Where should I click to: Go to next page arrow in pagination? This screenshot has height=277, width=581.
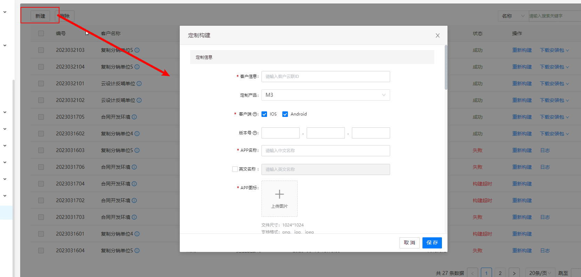coord(514,273)
